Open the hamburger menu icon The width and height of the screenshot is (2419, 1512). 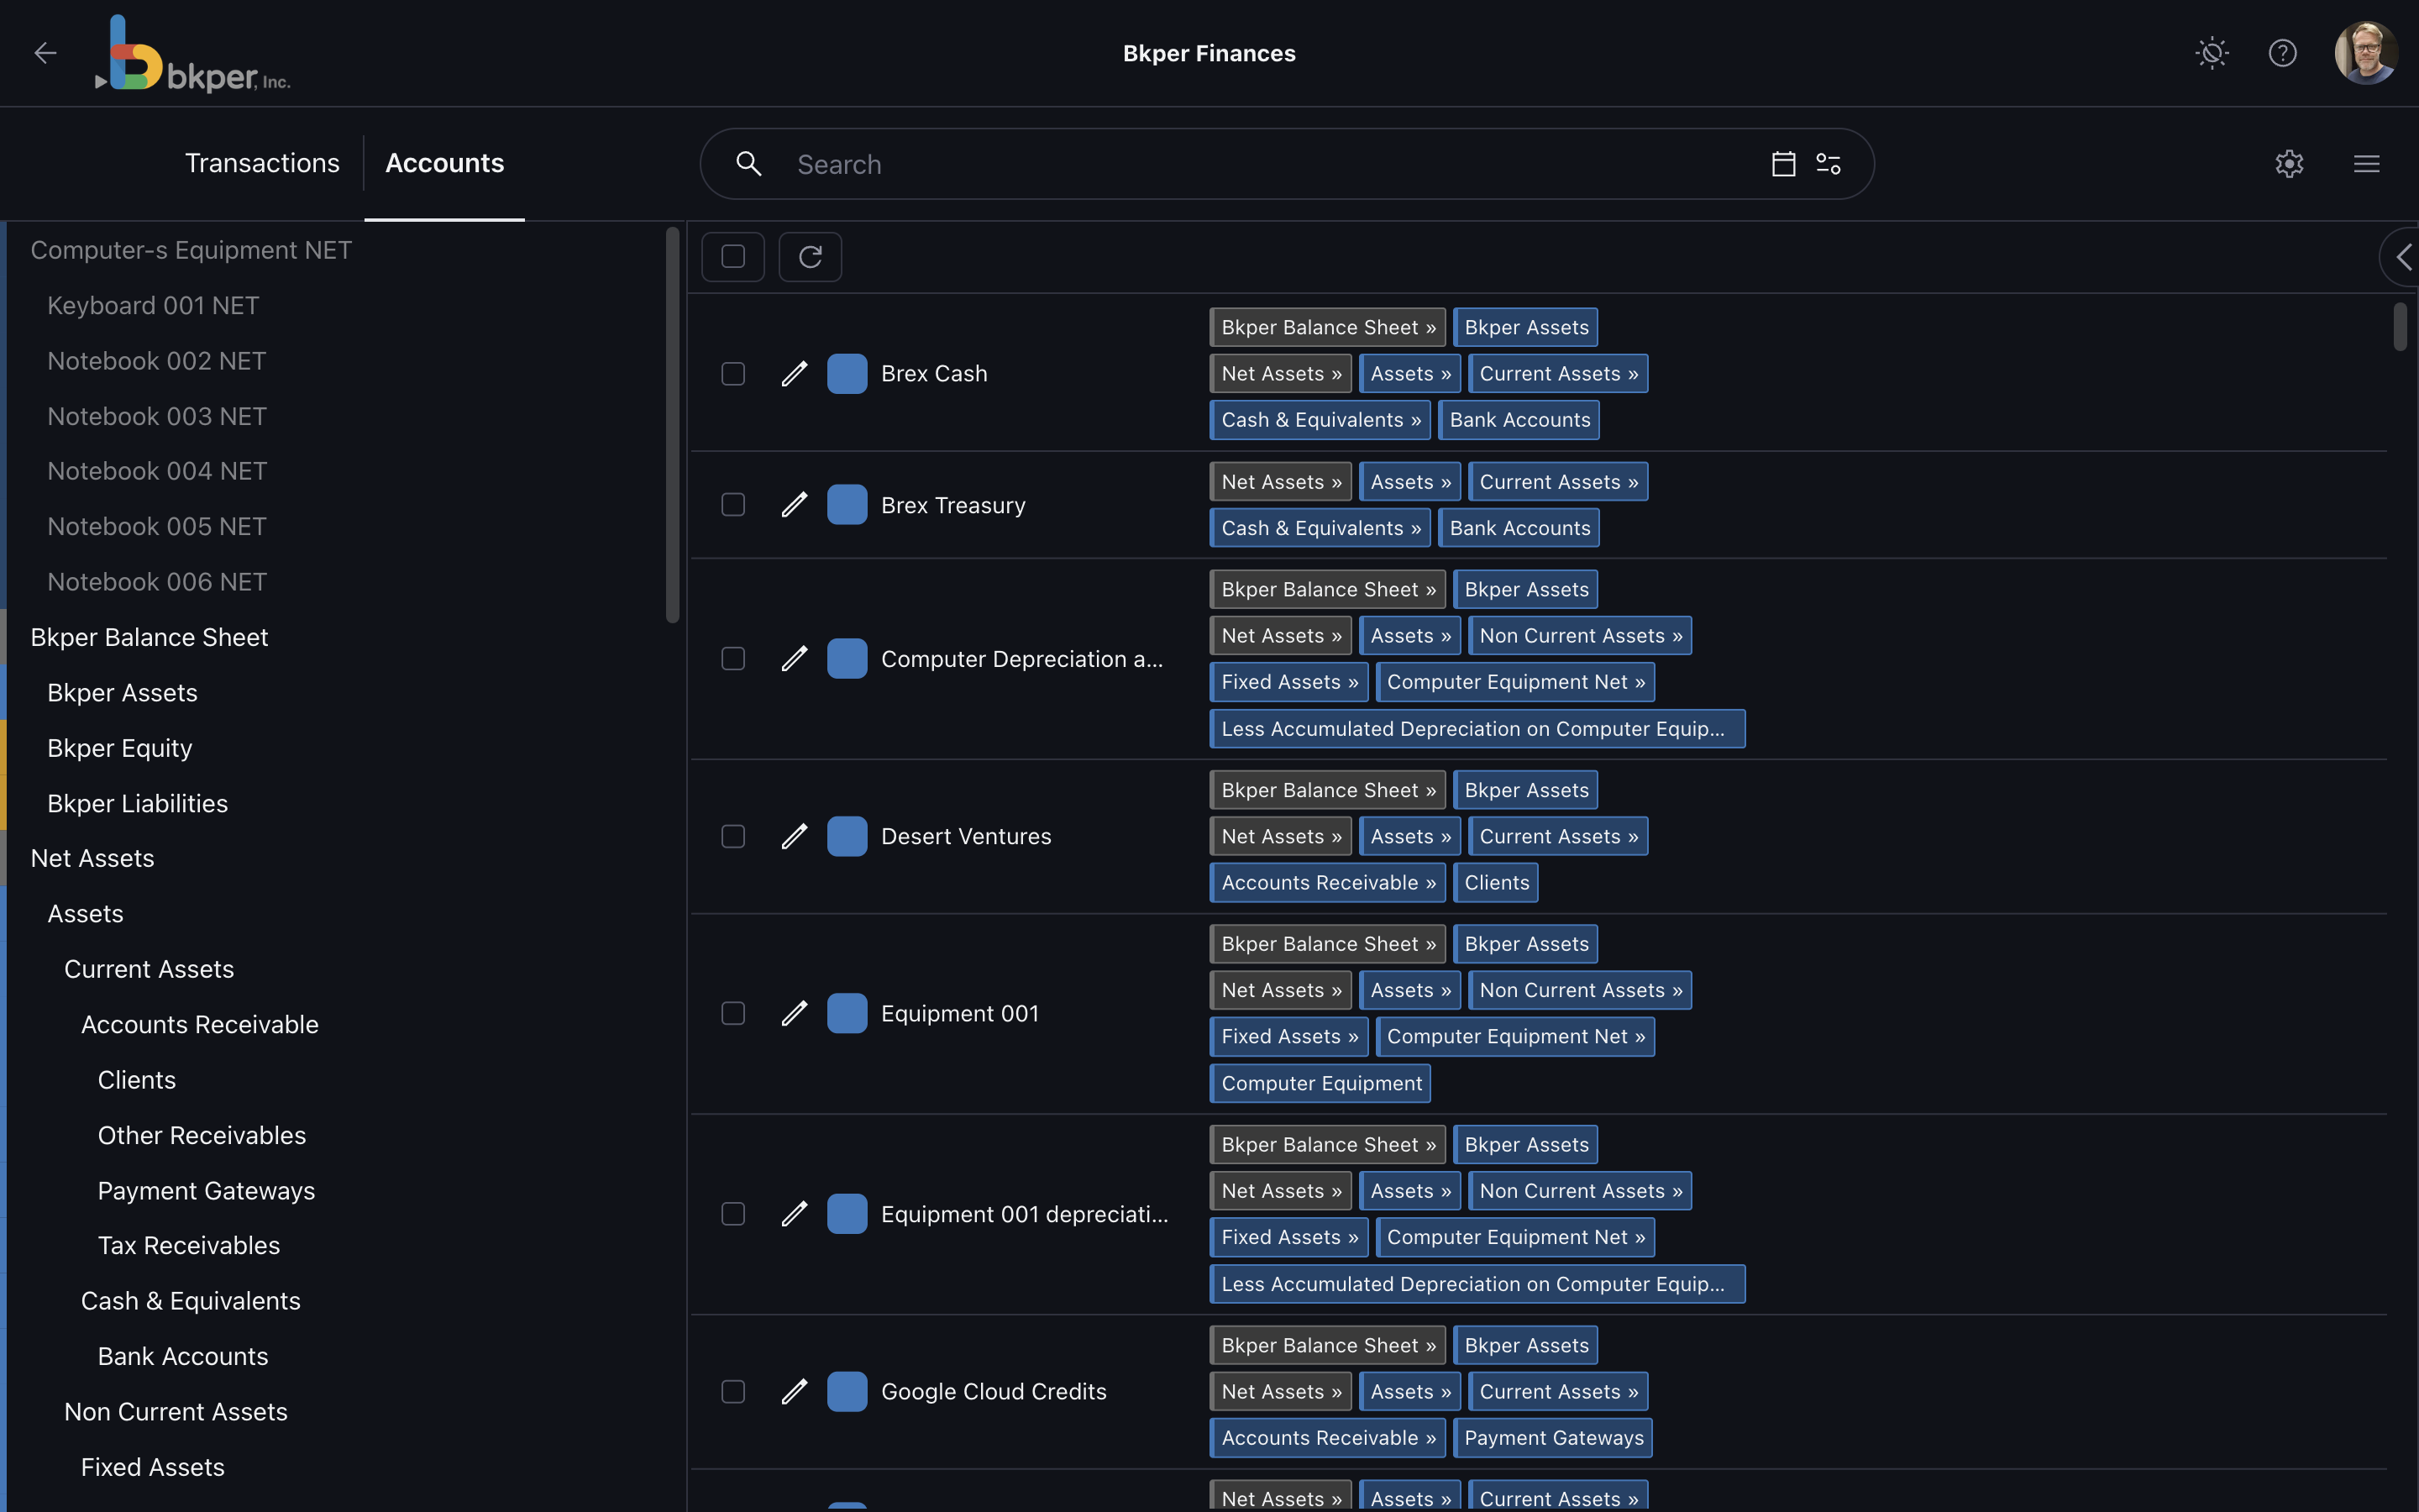point(2366,164)
